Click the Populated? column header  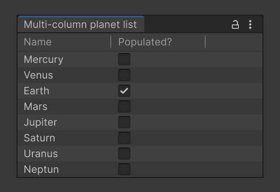158,42
